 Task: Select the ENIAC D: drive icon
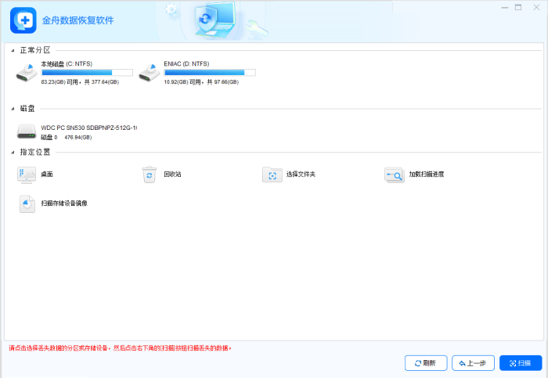(147, 73)
